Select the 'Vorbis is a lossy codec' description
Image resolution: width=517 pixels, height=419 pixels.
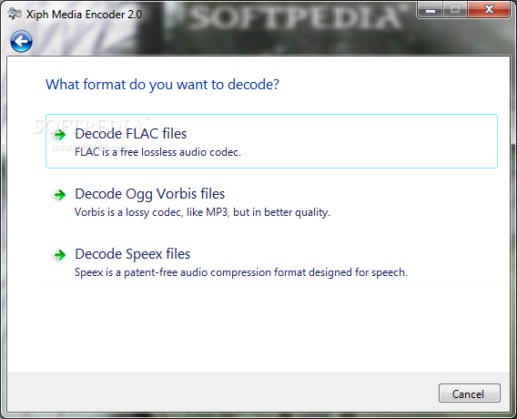tap(202, 212)
